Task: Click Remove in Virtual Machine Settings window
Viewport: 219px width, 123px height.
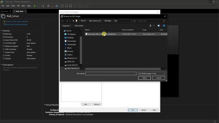Action: coord(96,104)
